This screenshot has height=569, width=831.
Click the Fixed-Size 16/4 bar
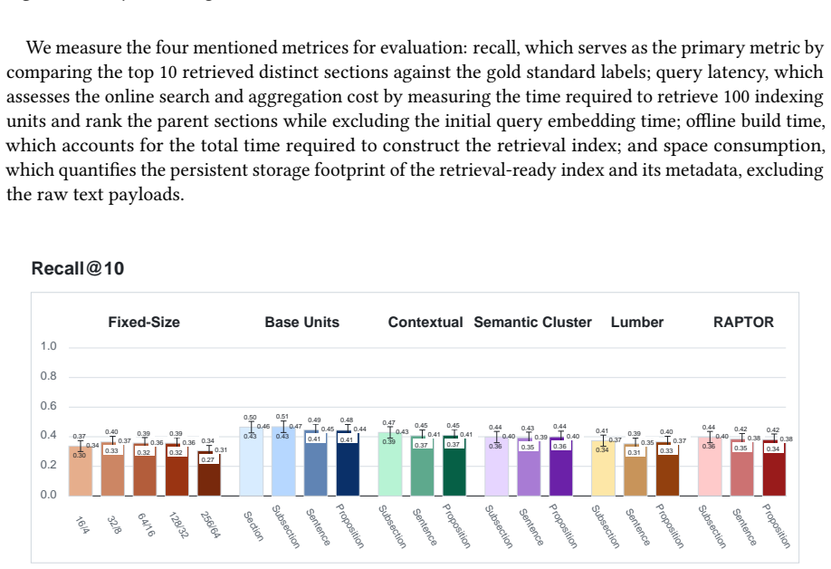[x=81, y=471]
